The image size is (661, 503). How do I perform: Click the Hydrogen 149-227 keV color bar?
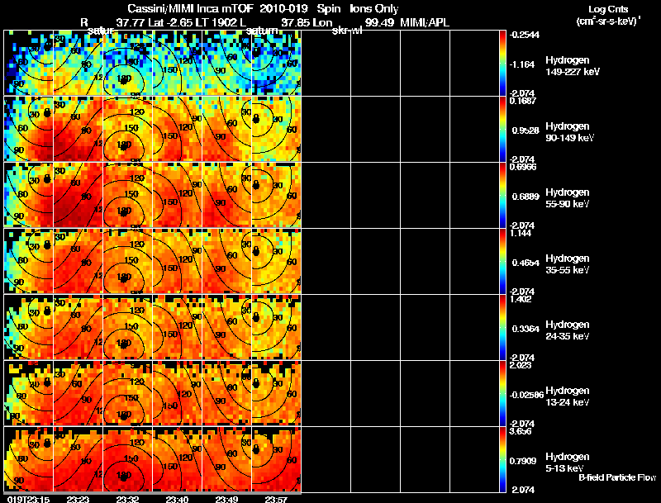[502, 63]
